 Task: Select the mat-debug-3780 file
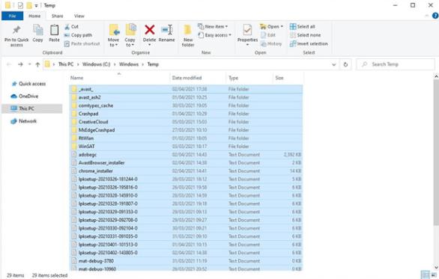pyautogui.click(x=186, y=261)
